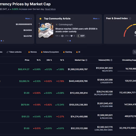Sort table by 24h % column
Screen dimensions: 136x136
coord(49,60)
